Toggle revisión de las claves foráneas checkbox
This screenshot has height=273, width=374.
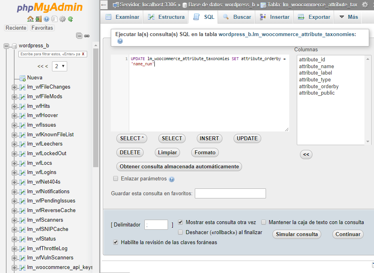[x=116, y=243]
